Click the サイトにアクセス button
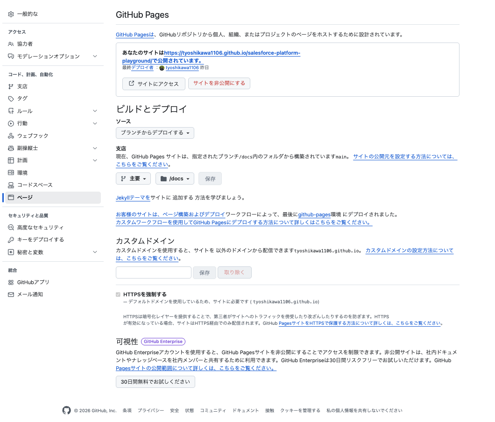 [x=154, y=84]
